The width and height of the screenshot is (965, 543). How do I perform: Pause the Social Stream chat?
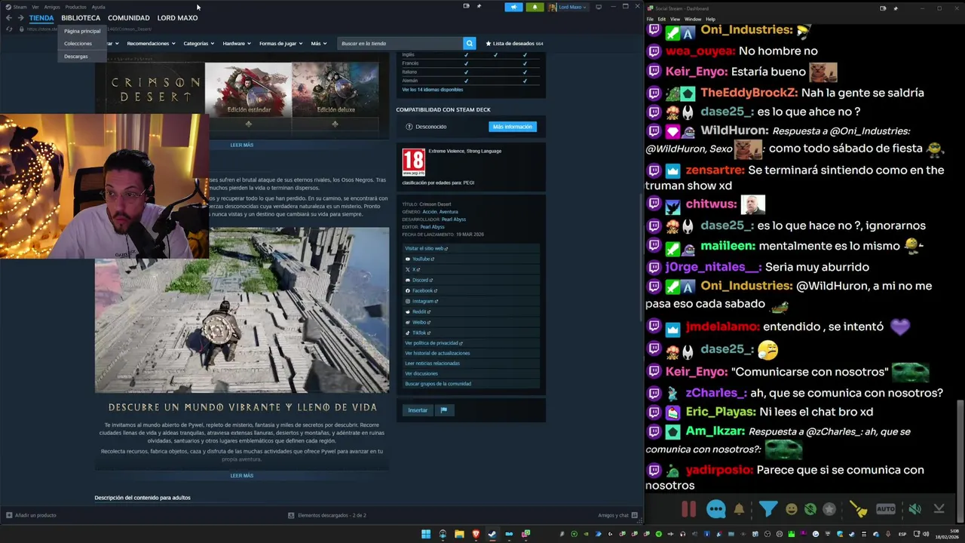688,509
